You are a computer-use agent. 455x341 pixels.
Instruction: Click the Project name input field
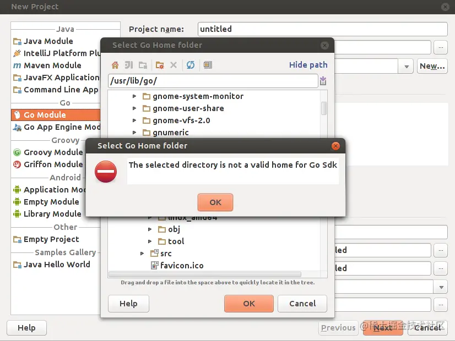point(323,29)
